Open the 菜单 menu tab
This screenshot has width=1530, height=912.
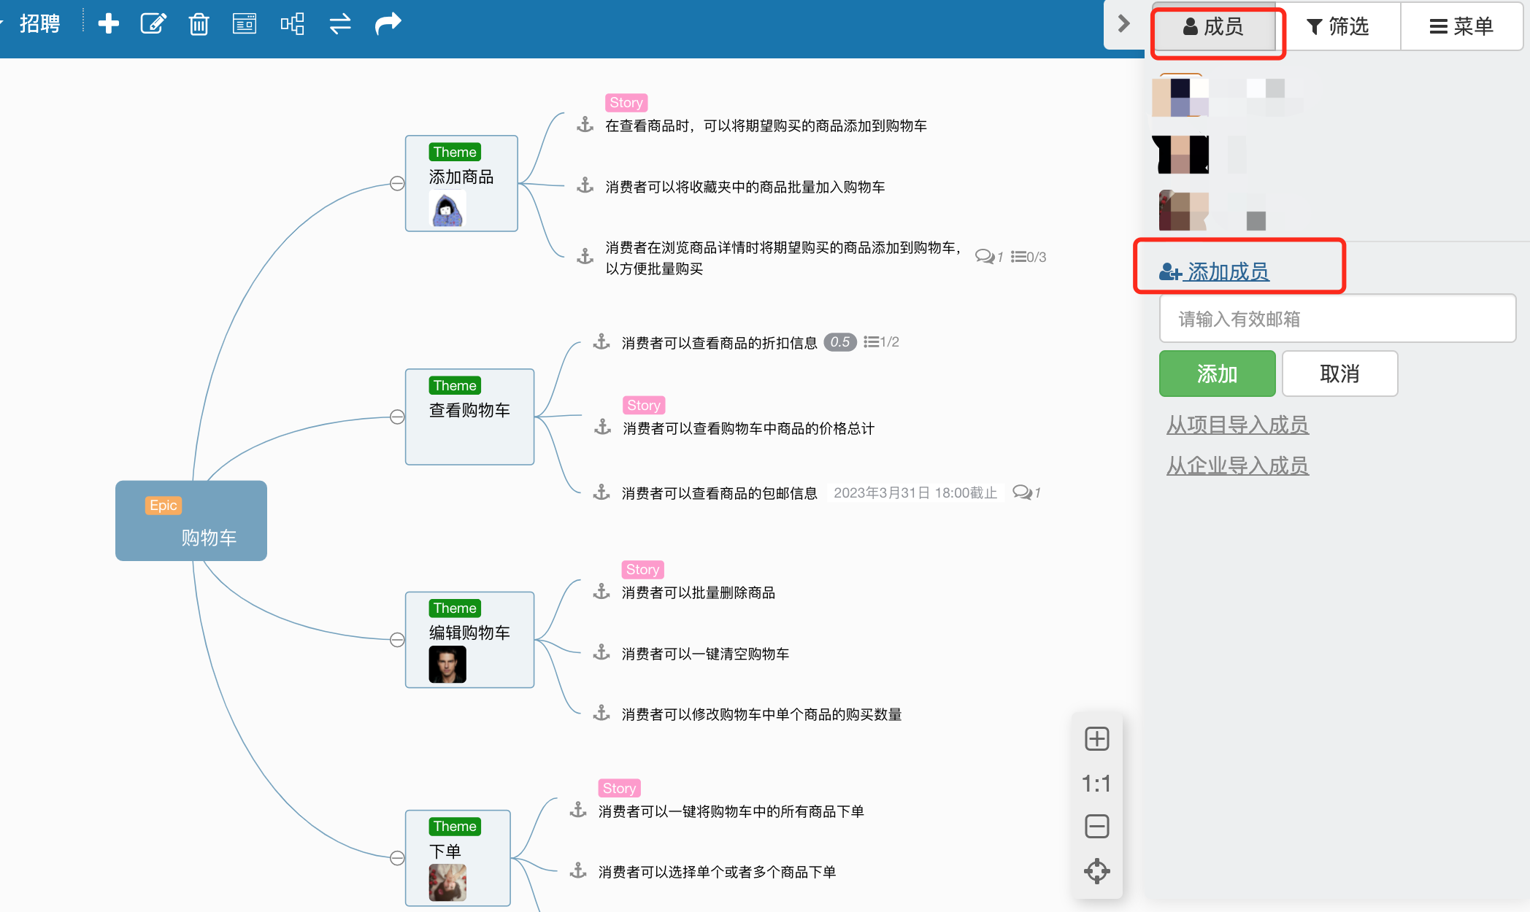pos(1461,27)
